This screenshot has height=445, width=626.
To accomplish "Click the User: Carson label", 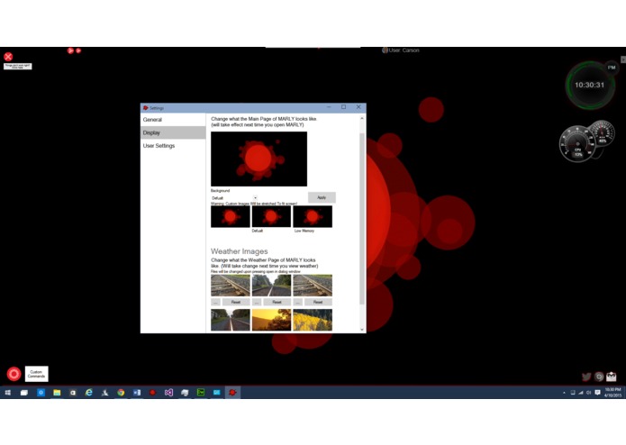I will pos(404,50).
